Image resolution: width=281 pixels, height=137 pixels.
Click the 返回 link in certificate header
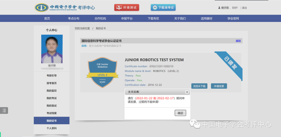tap(238, 41)
